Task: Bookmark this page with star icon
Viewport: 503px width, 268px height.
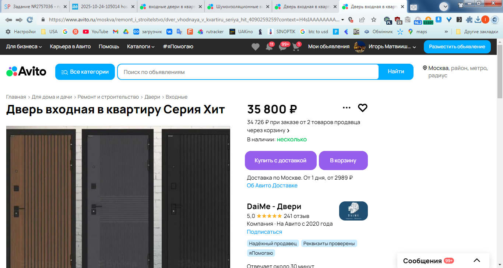Action: [373, 20]
